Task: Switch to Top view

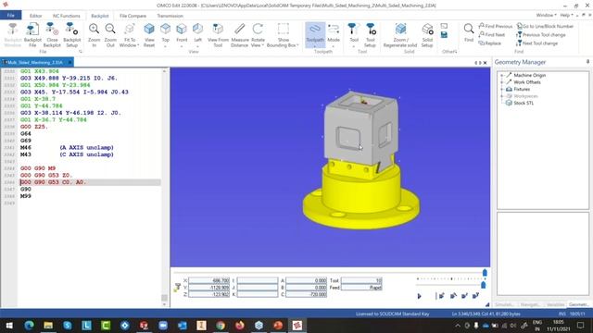Action: coord(165,34)
